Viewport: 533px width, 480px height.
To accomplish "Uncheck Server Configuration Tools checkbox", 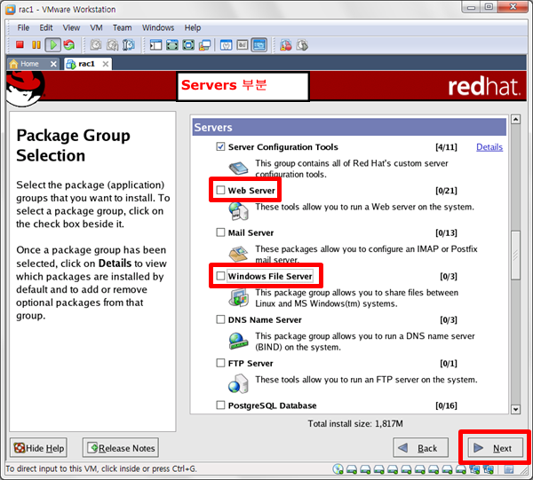I will click(x=220, y=146).
